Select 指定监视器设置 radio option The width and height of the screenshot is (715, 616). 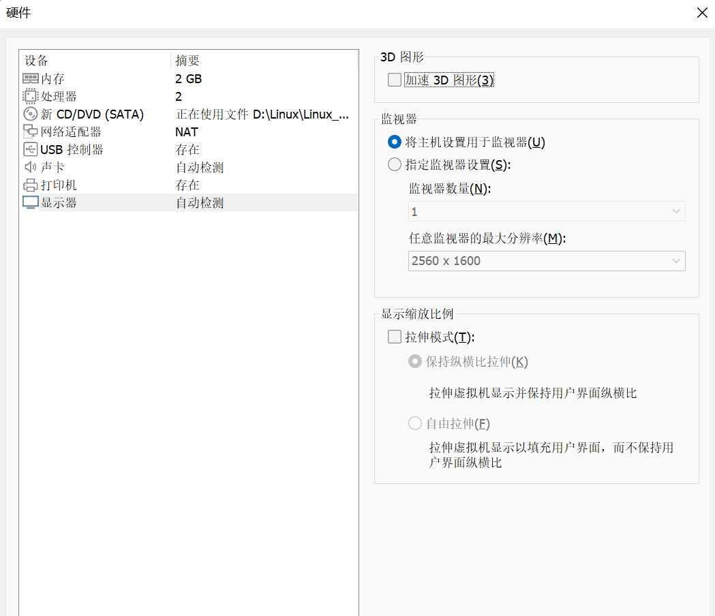(395, 164)
